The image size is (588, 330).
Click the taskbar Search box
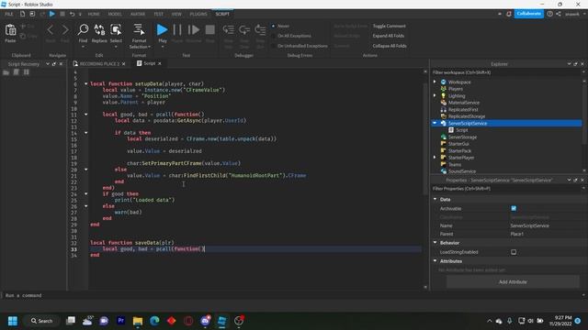(41, 321)
